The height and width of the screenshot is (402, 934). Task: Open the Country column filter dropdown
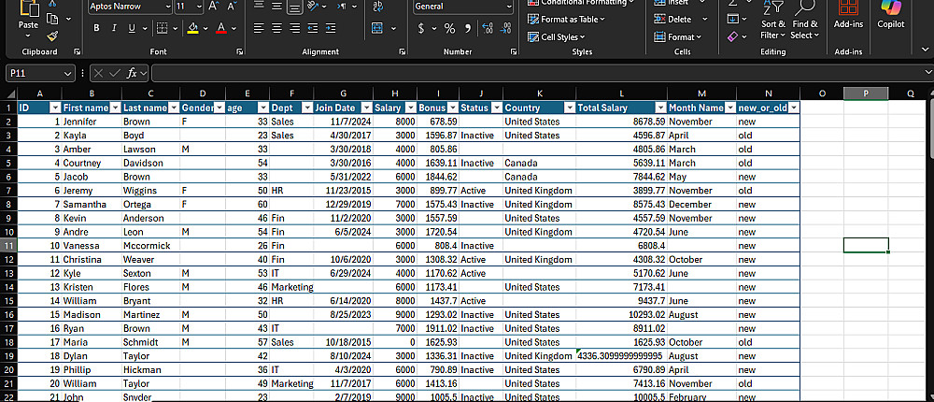tap(568, 109)
